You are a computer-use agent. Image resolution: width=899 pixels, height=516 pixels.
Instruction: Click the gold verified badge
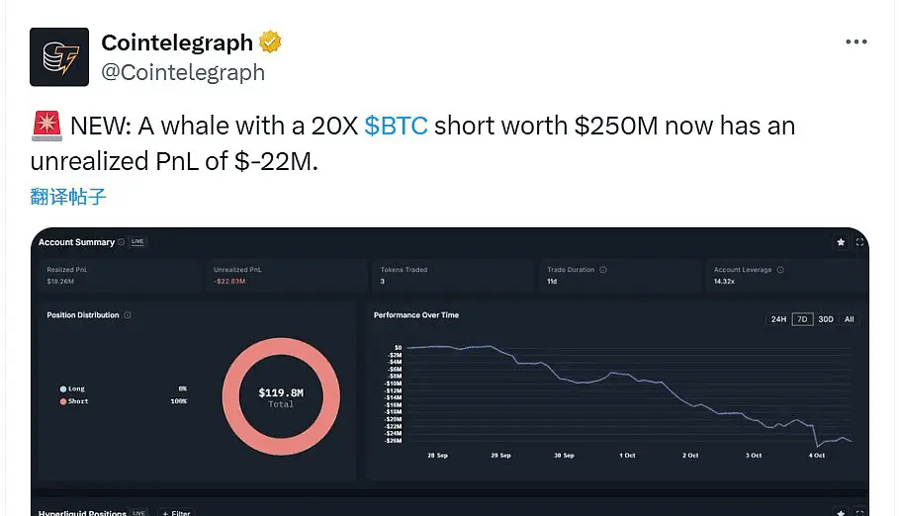(270, 43)
